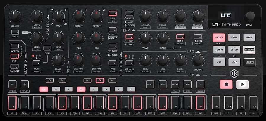The width and height of the screenshot is (266, 121).
Task: Toggle the LFO FADE IN button
Action: 198,37
